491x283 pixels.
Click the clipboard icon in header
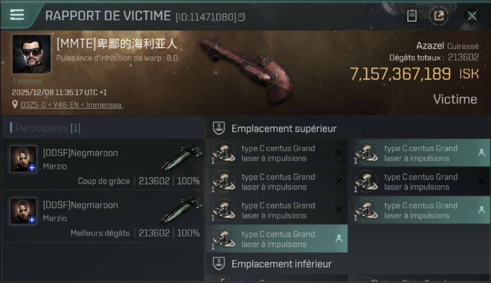tap(412, 16)
